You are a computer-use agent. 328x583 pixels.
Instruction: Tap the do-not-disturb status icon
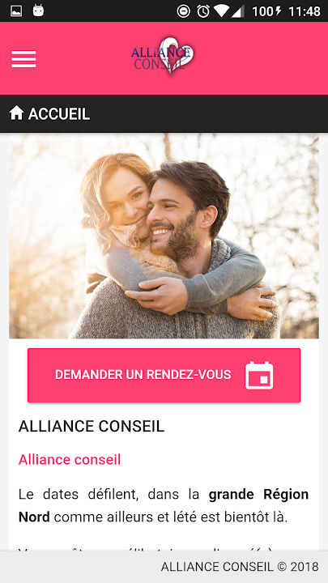tap(183, 11)
